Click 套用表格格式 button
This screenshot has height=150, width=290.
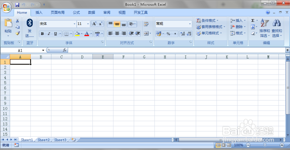tap(211, 27)
